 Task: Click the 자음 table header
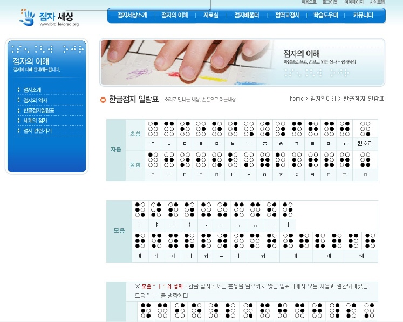(x=115, y=150)
